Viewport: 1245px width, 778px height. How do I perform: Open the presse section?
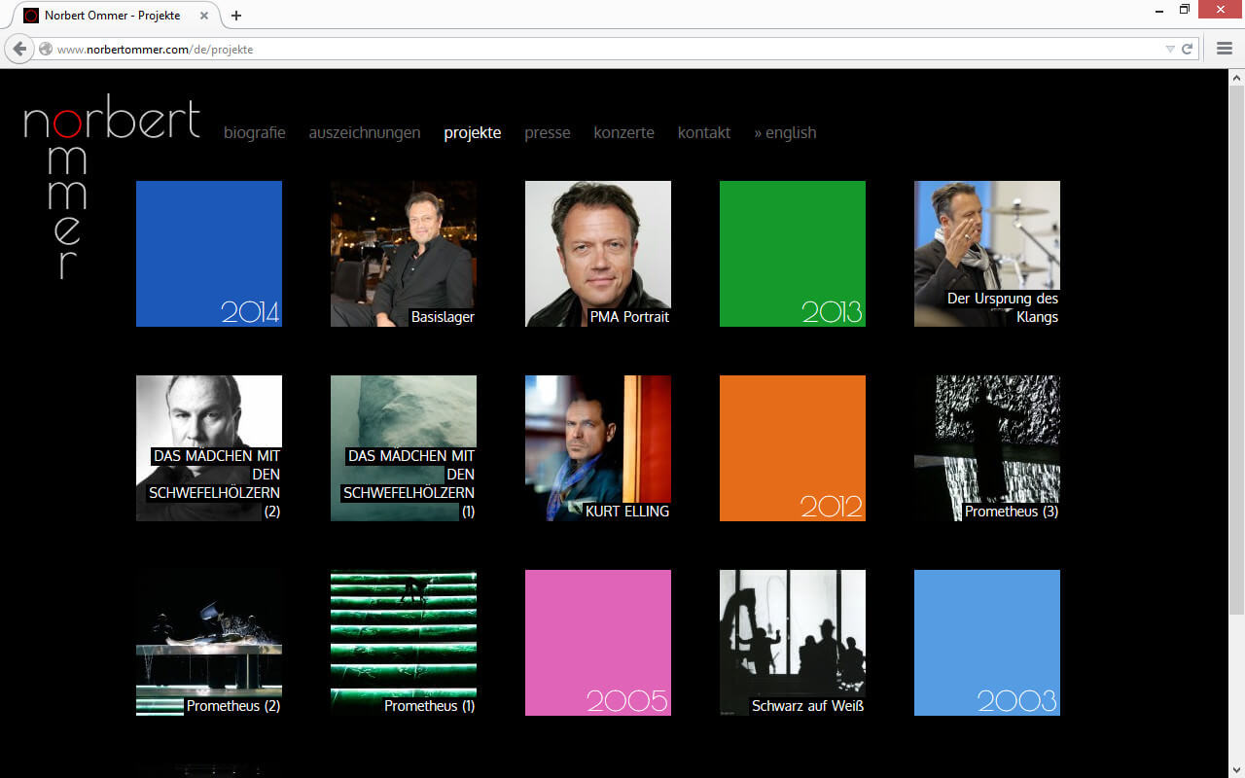click(x=548, y=132)
